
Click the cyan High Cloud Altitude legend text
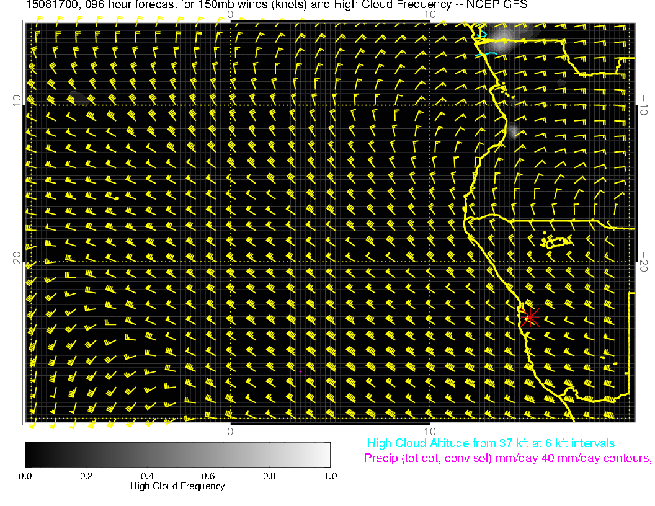pyautogui.click(x=491, y=443)
